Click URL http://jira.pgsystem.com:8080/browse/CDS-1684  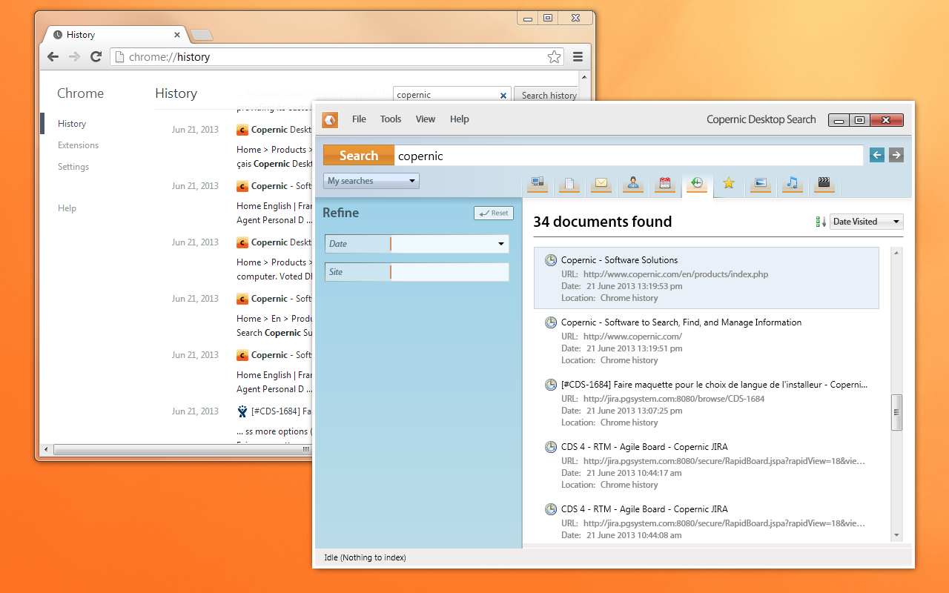tap(674, 399)
